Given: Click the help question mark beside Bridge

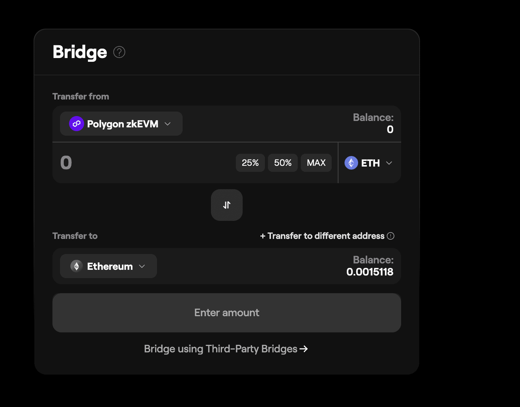Looking at the screenshot, I should tap(119, 52).
